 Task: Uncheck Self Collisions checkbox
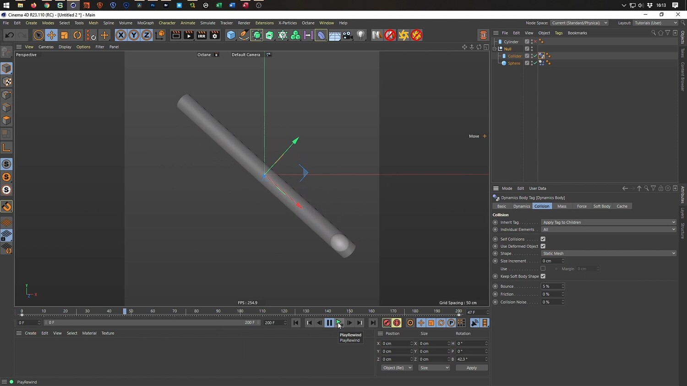pos(543,239)
